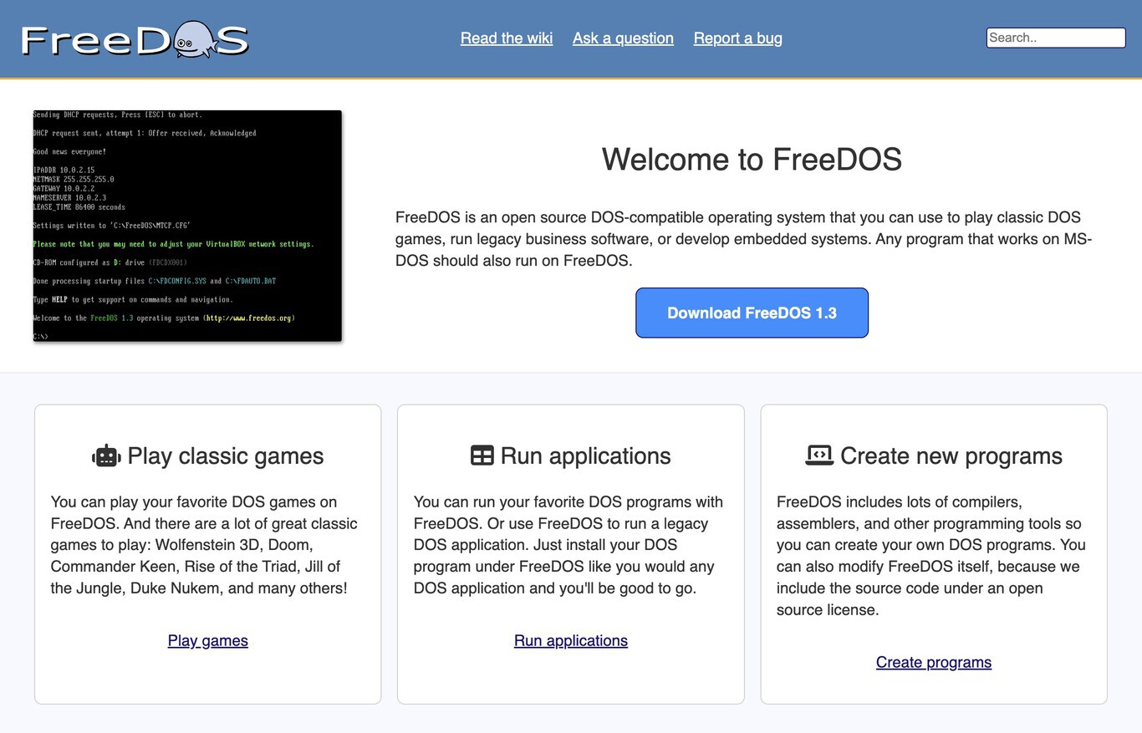Screen dimensions: 1142x733
Task: Select the Create new programs heading text
Action: [x=951, y=456]
